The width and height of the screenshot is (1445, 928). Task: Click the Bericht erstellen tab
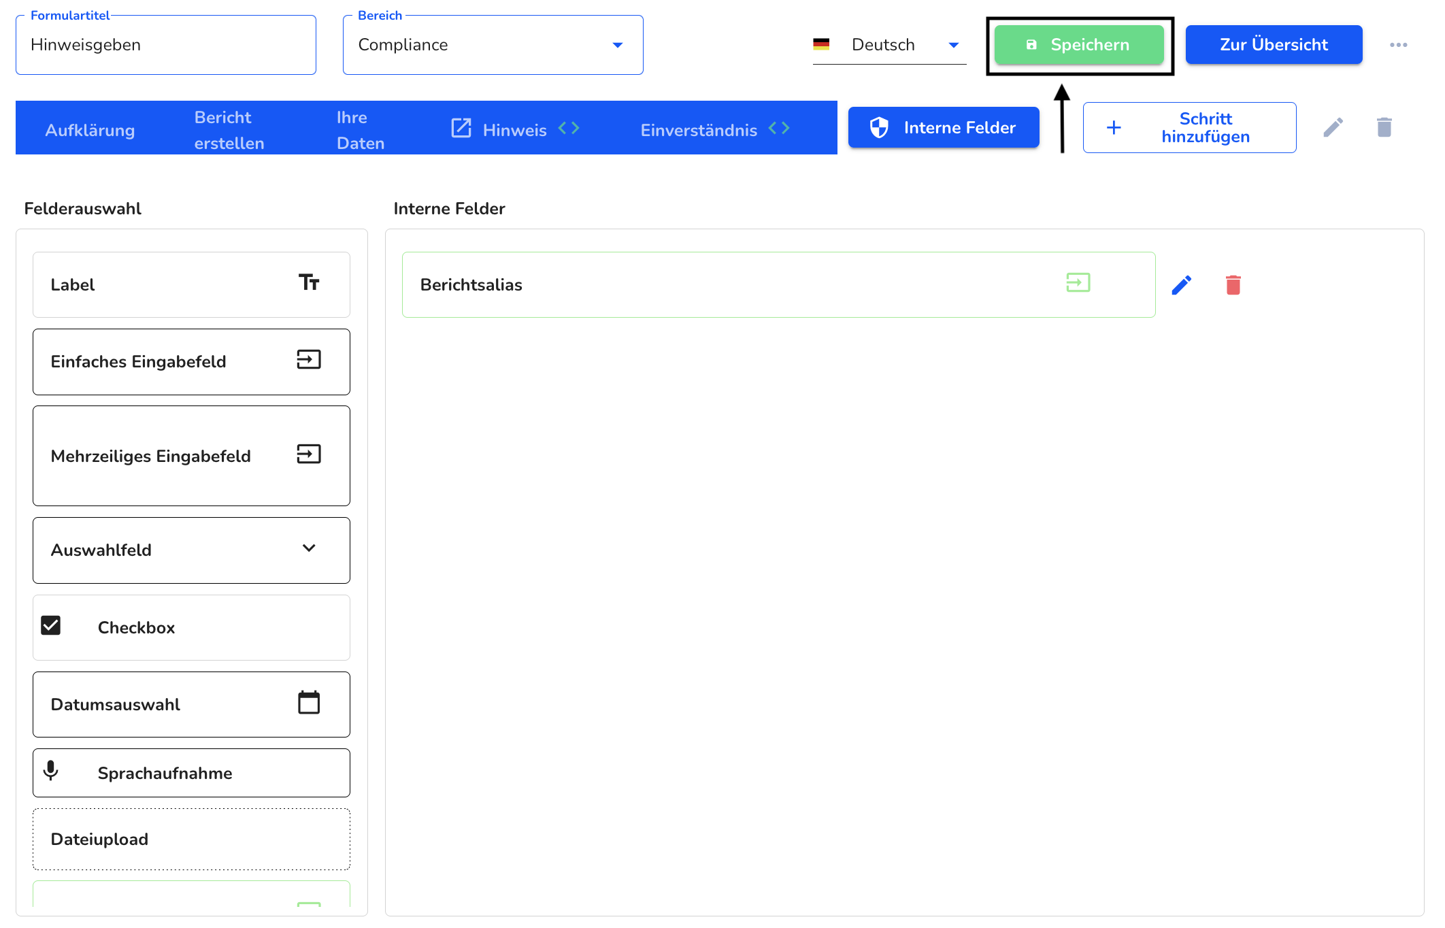(229, 129)
